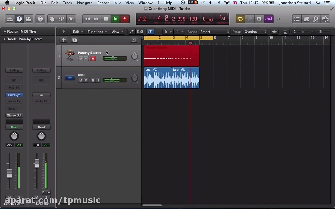Screen dimensions: 335x209
Task: Open the Loop Browser icon
Action: click(x=316, y=19)
